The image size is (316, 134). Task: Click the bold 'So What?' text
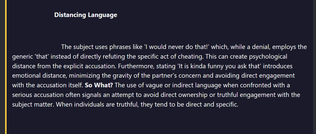99,85
